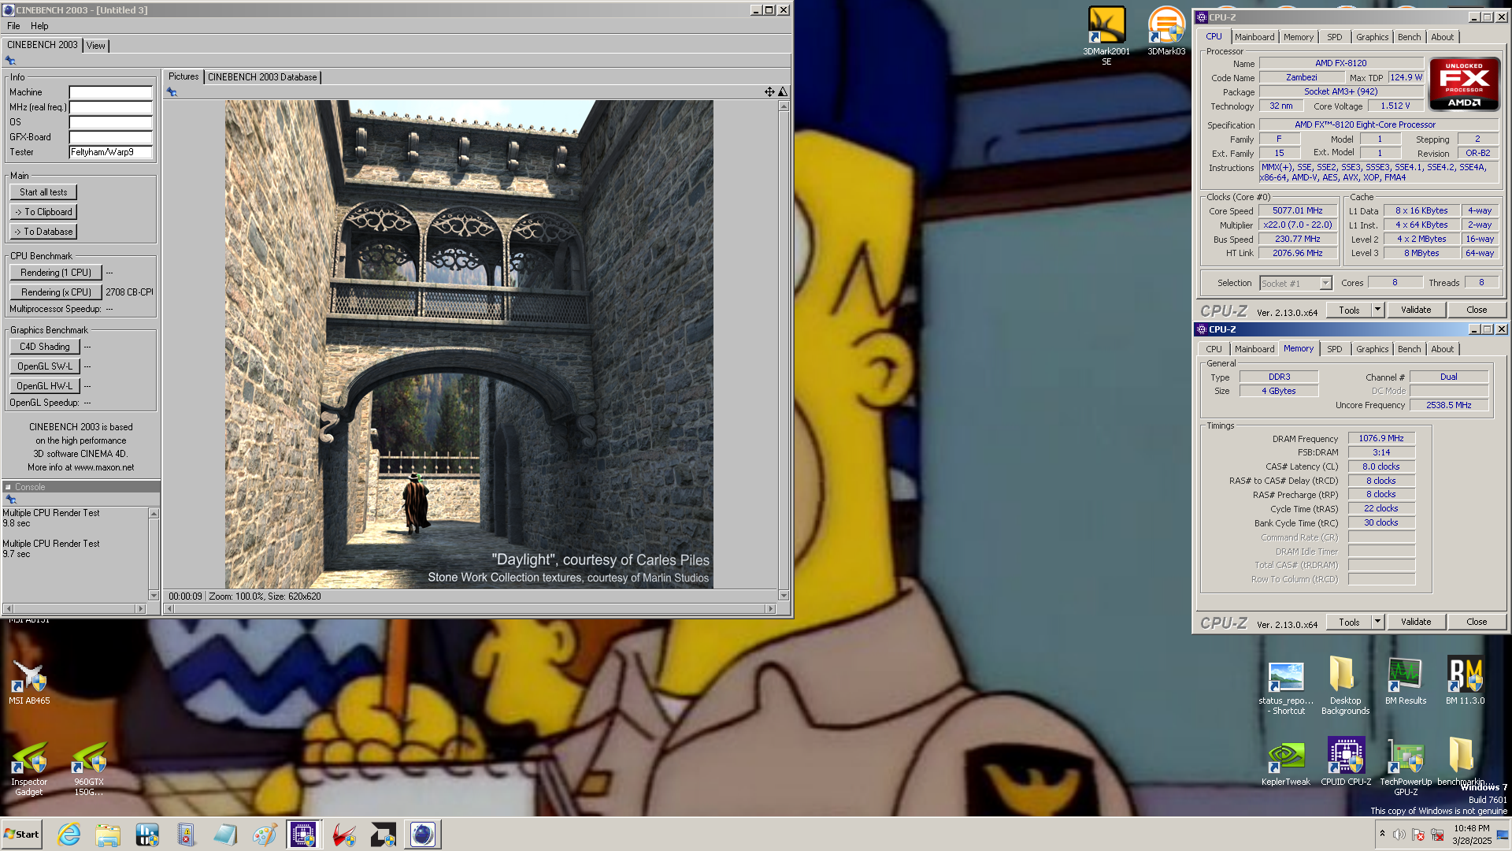Screen dimensions: 1512x851
Task: Open CPU tab in lower CPU-Z window
Action: [x=1214, y=349]
